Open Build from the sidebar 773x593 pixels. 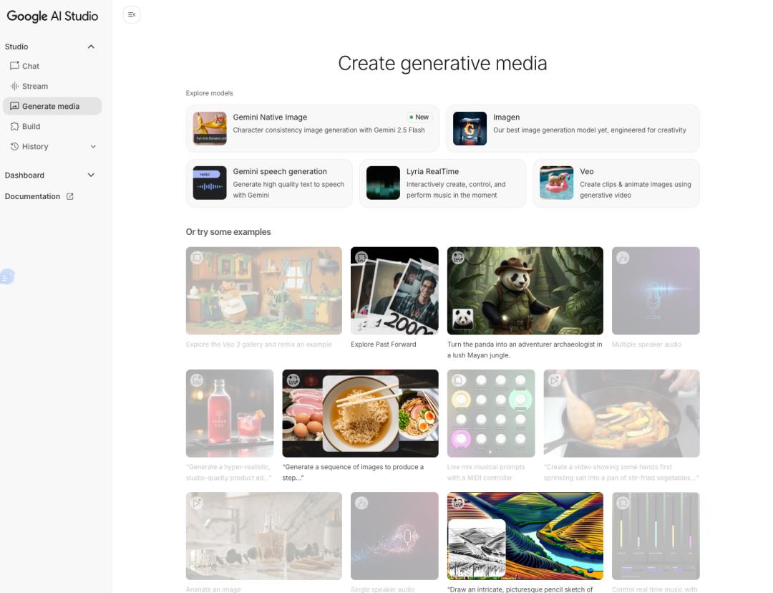coord(52,126)
